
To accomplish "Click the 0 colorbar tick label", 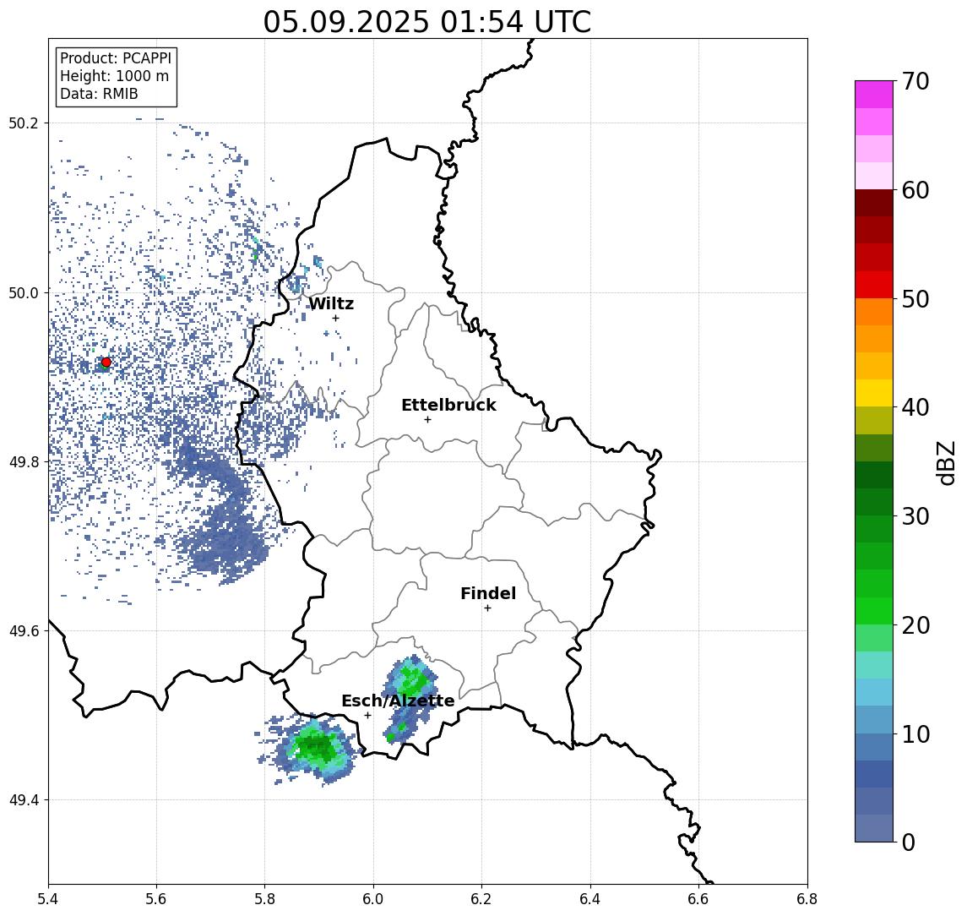I will (x=909, y=842).
